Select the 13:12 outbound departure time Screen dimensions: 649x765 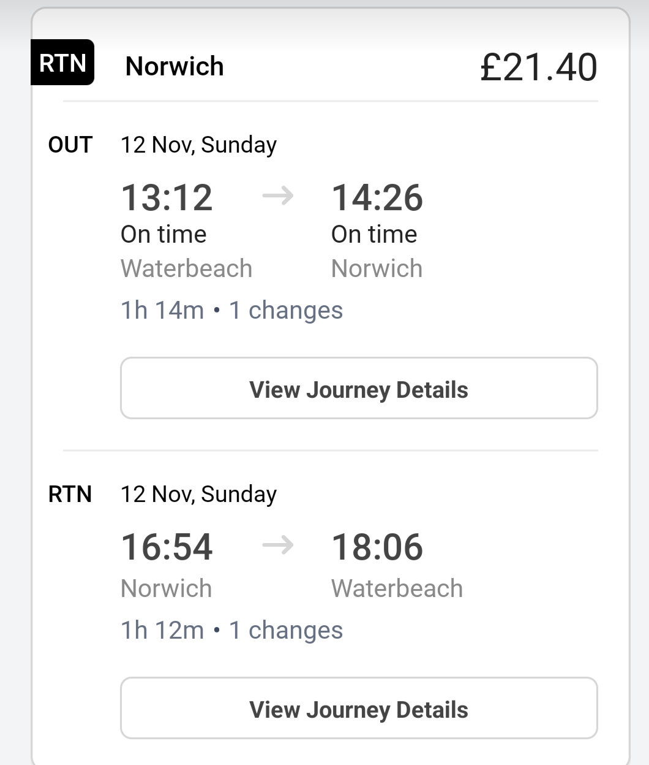(167, 197)
